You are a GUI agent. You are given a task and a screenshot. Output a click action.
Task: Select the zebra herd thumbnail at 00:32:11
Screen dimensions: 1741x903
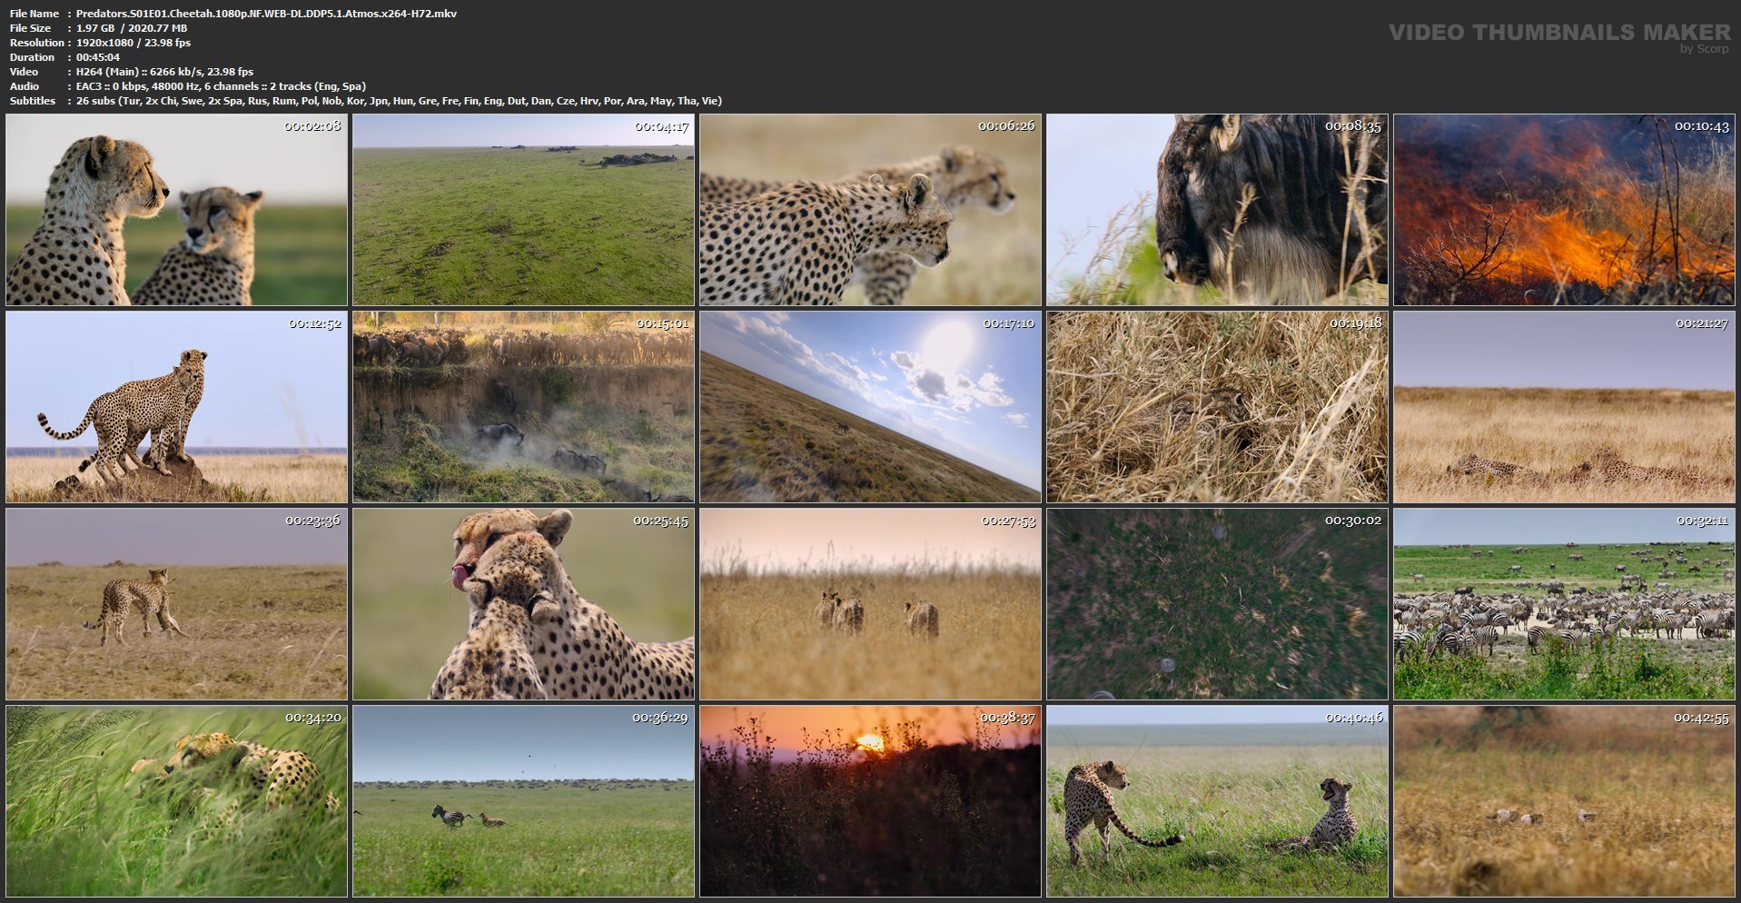(1564, 604)
